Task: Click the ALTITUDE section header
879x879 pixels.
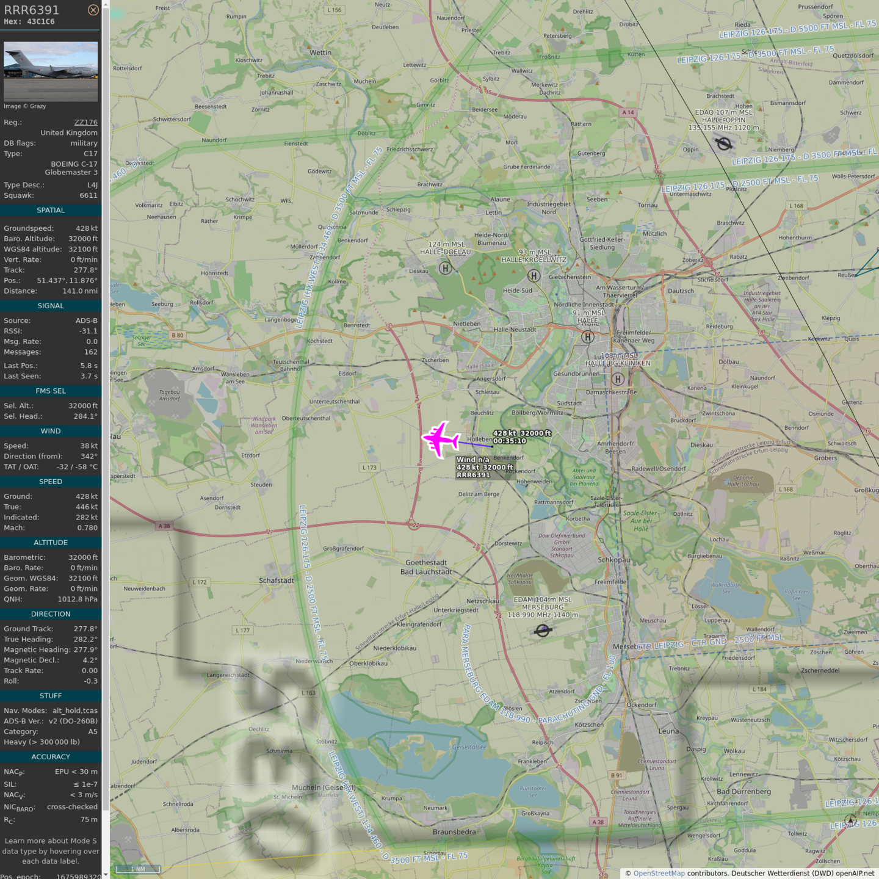Action: tap(51, 543)
